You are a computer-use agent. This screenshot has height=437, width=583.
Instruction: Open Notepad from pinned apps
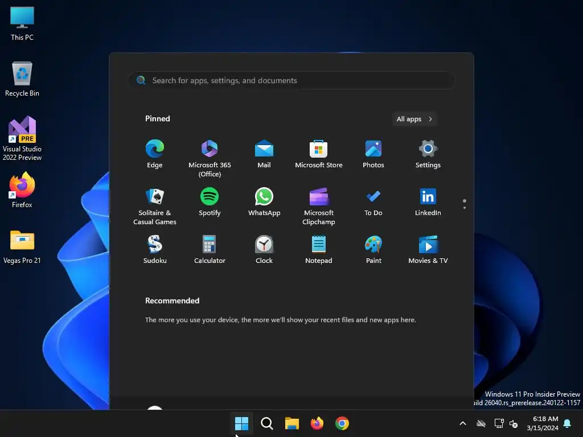pyautogui.click(x=319, y=250)
